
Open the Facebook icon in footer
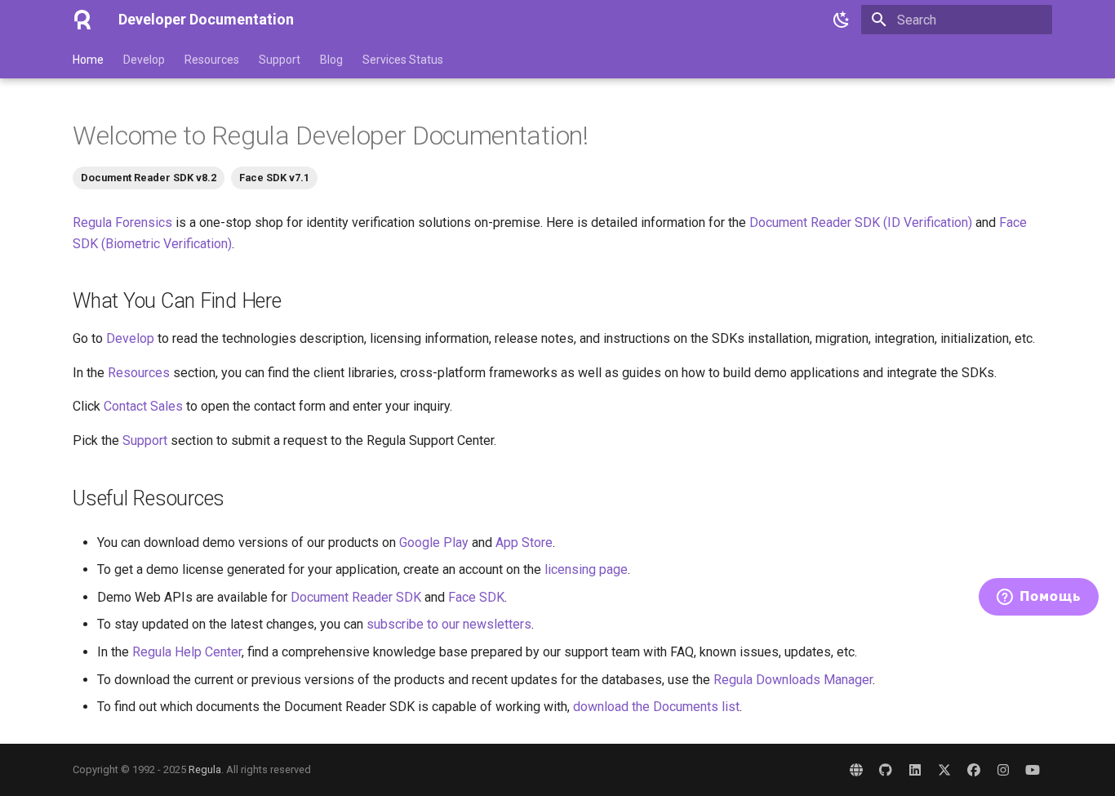974,770
